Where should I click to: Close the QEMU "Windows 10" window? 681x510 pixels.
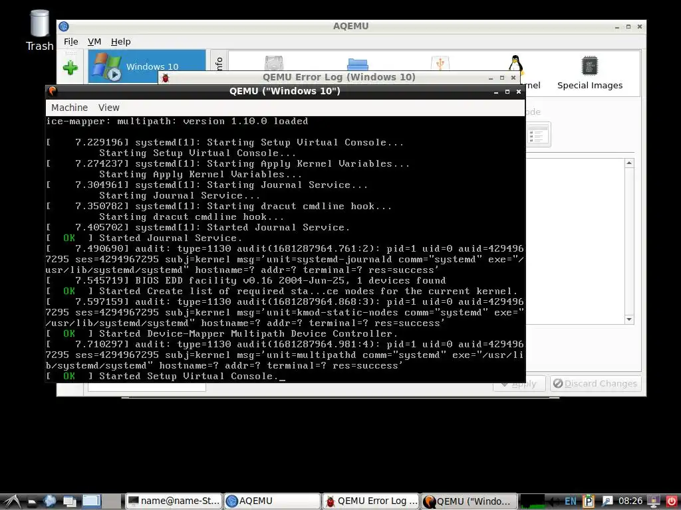[x=519, y=92]
